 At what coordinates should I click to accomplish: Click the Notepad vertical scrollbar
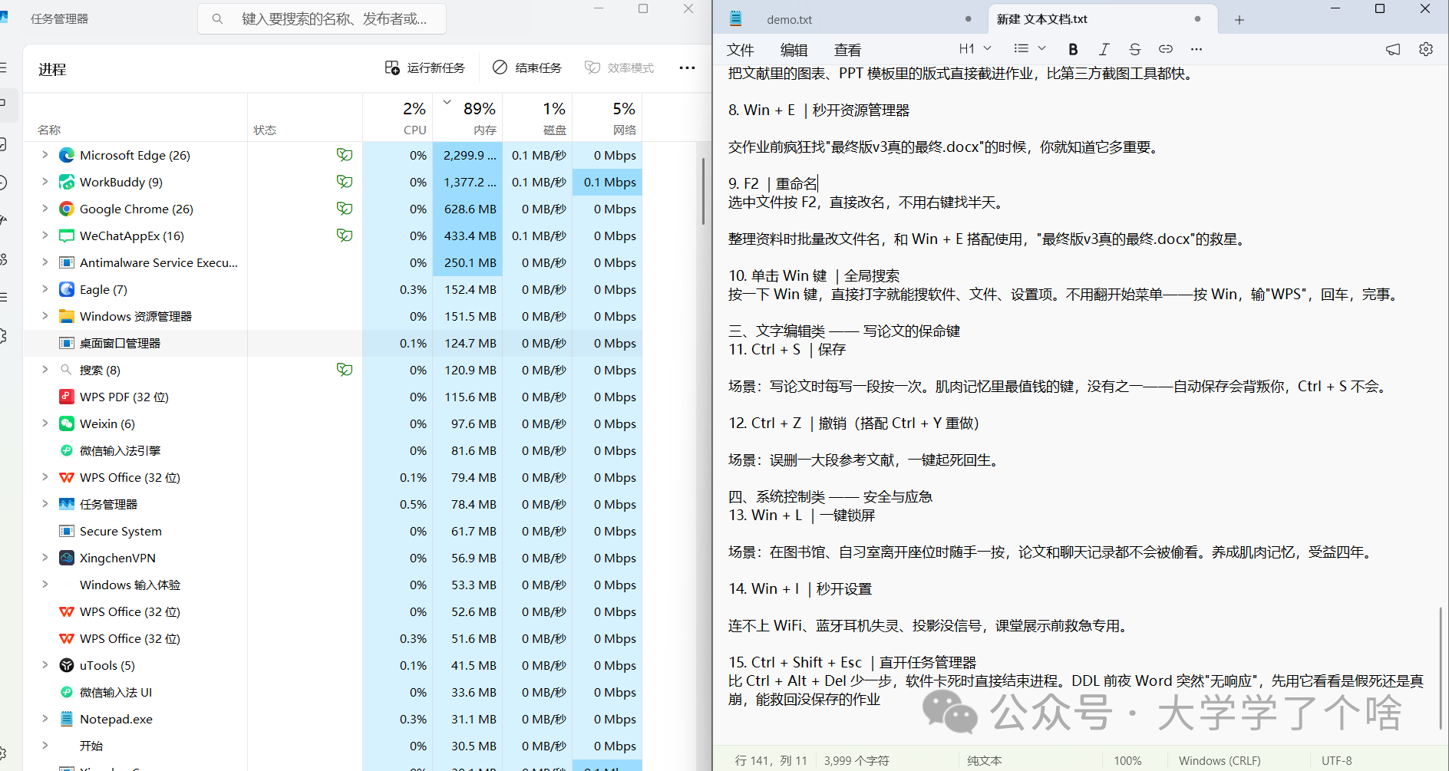pos(1441,667)
